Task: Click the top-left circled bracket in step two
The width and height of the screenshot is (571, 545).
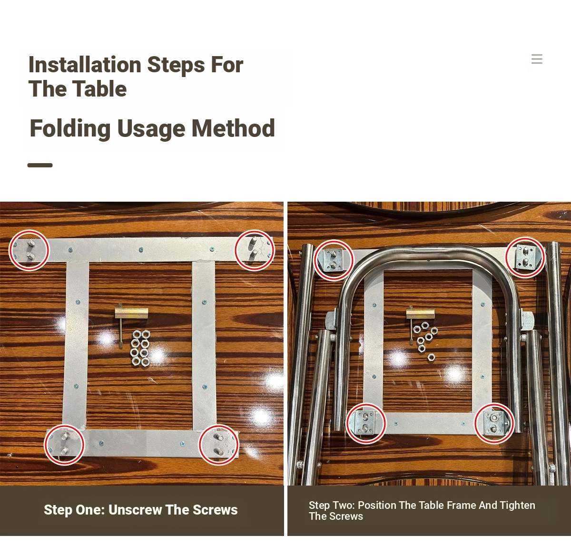Action: 334,260
